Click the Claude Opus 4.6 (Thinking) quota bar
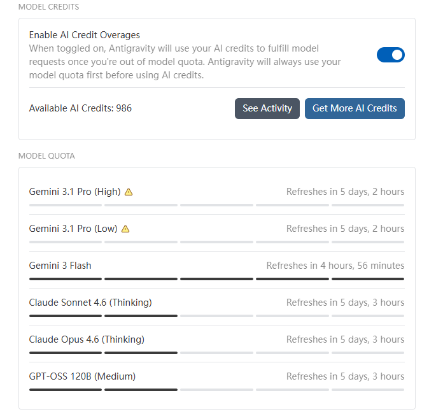The height and width of the screenshot is (414, 436). coord(216,353)
